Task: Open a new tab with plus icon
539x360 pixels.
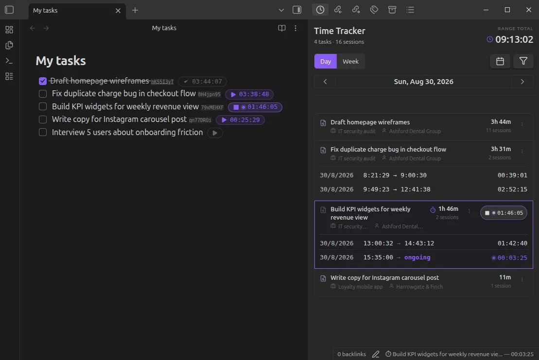Action: pyautogui.click(x=135, y=10)
